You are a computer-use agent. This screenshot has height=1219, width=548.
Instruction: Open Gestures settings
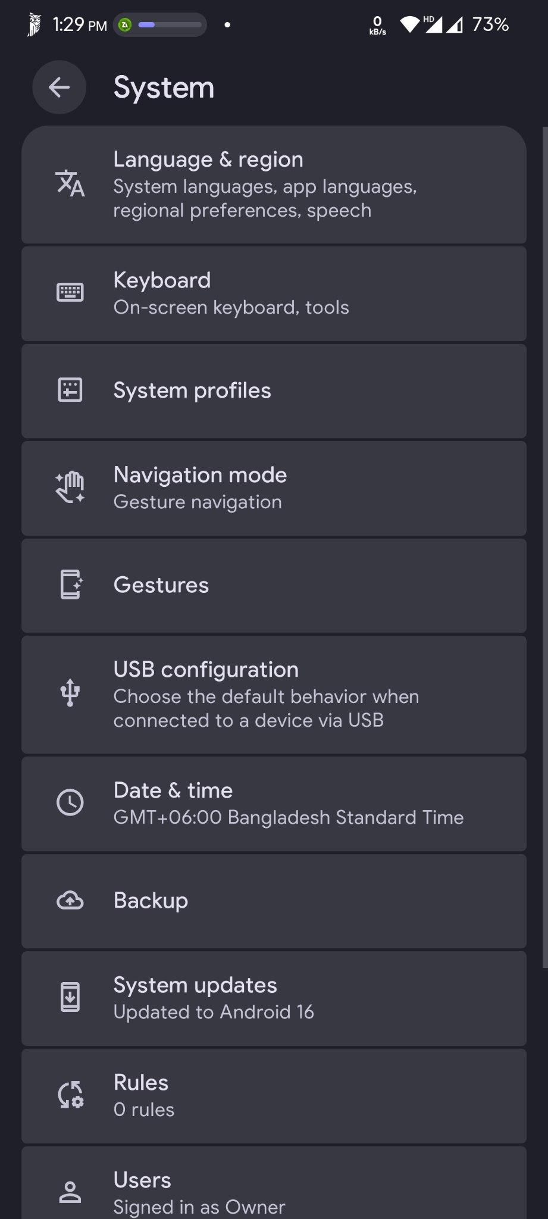click(x=274, y=586)
